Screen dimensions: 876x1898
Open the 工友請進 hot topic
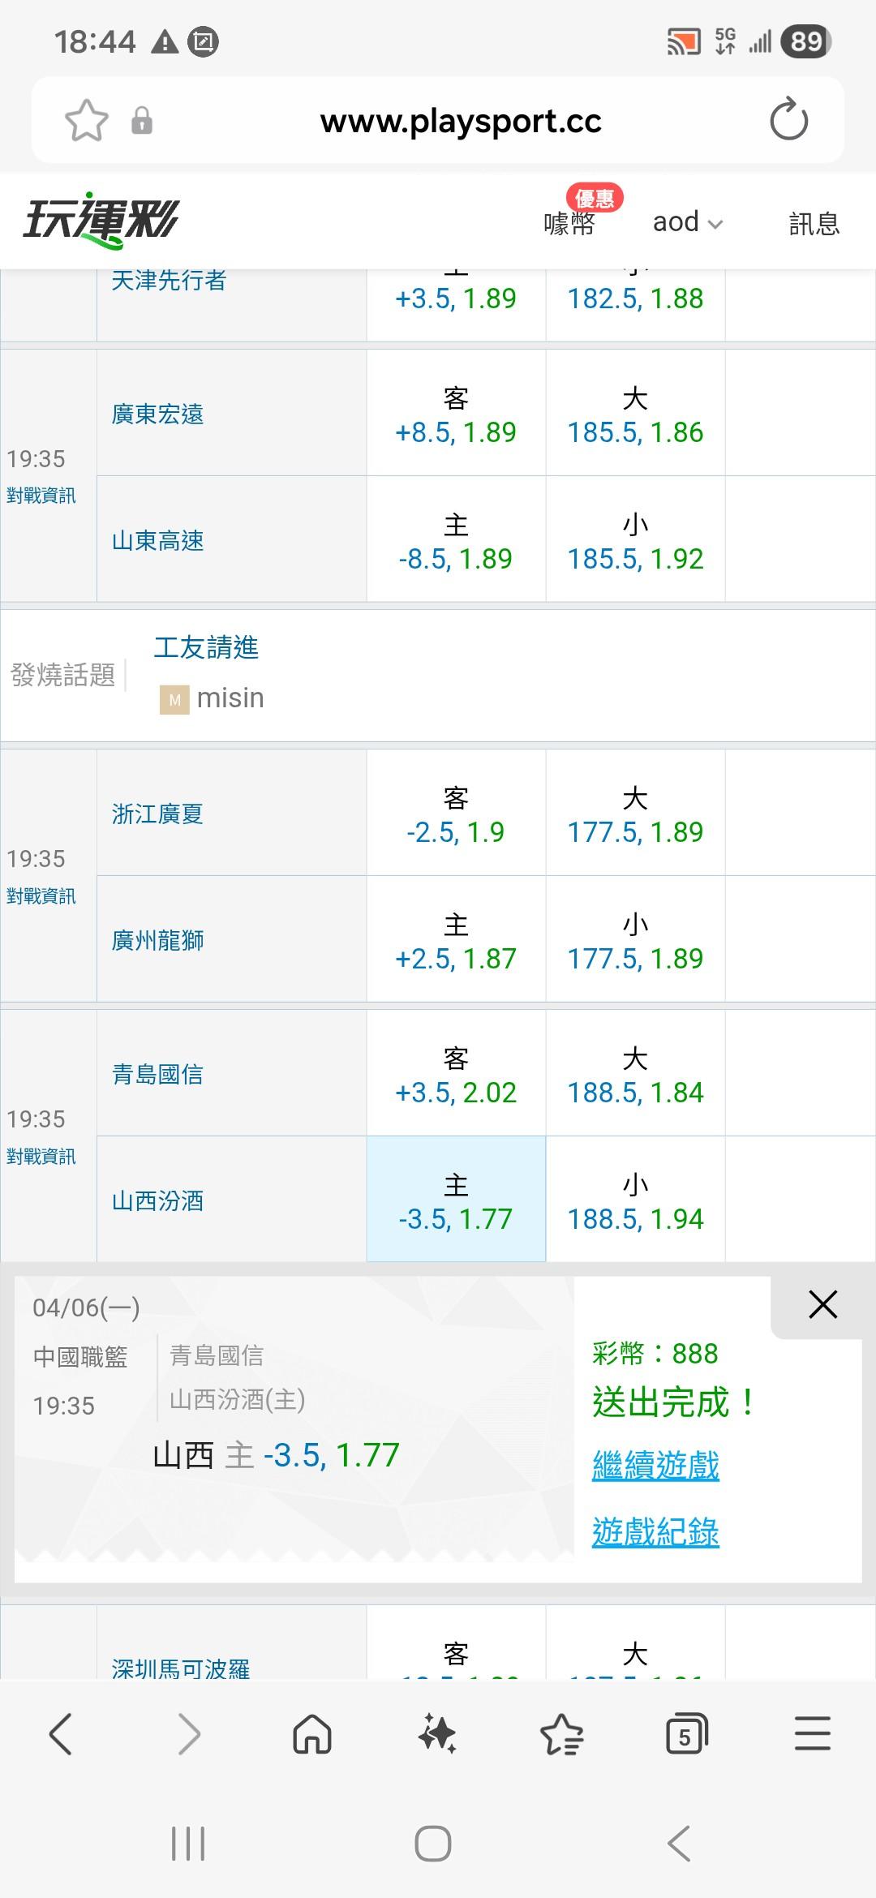206,647
